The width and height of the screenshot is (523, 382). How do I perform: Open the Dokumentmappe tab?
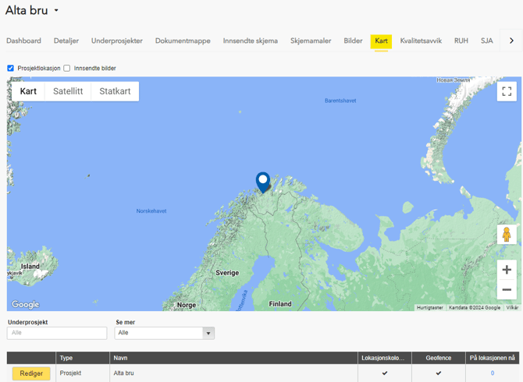coord(183,41)
